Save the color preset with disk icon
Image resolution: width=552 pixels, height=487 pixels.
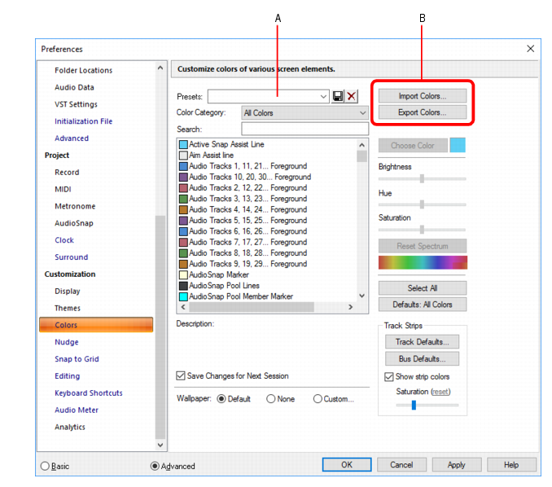click(338, 96)
